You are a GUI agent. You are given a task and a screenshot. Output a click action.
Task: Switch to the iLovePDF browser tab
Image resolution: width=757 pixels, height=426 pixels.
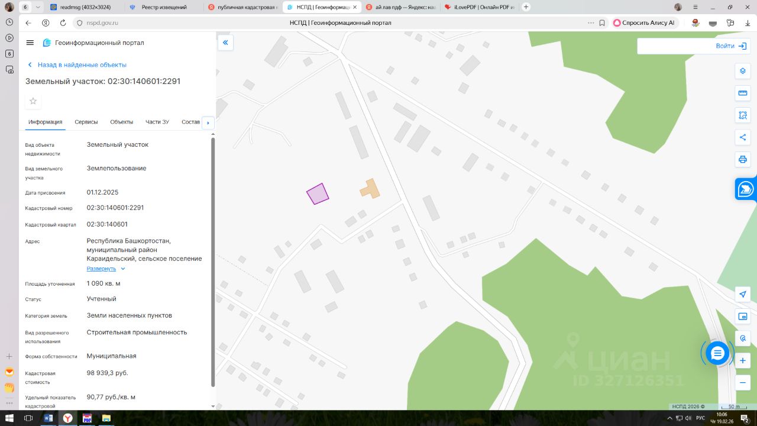479,7
